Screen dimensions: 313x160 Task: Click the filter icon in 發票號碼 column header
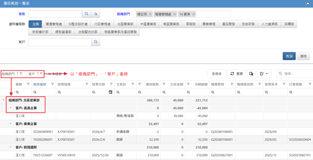click(x=87, y=84)
